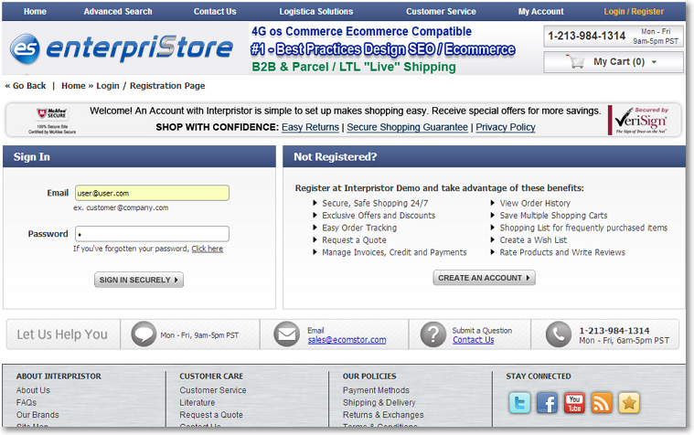Screen dimensions: 694x435
Task: Expand the My Cart dropdown arrow
Action: coord(654,62)
